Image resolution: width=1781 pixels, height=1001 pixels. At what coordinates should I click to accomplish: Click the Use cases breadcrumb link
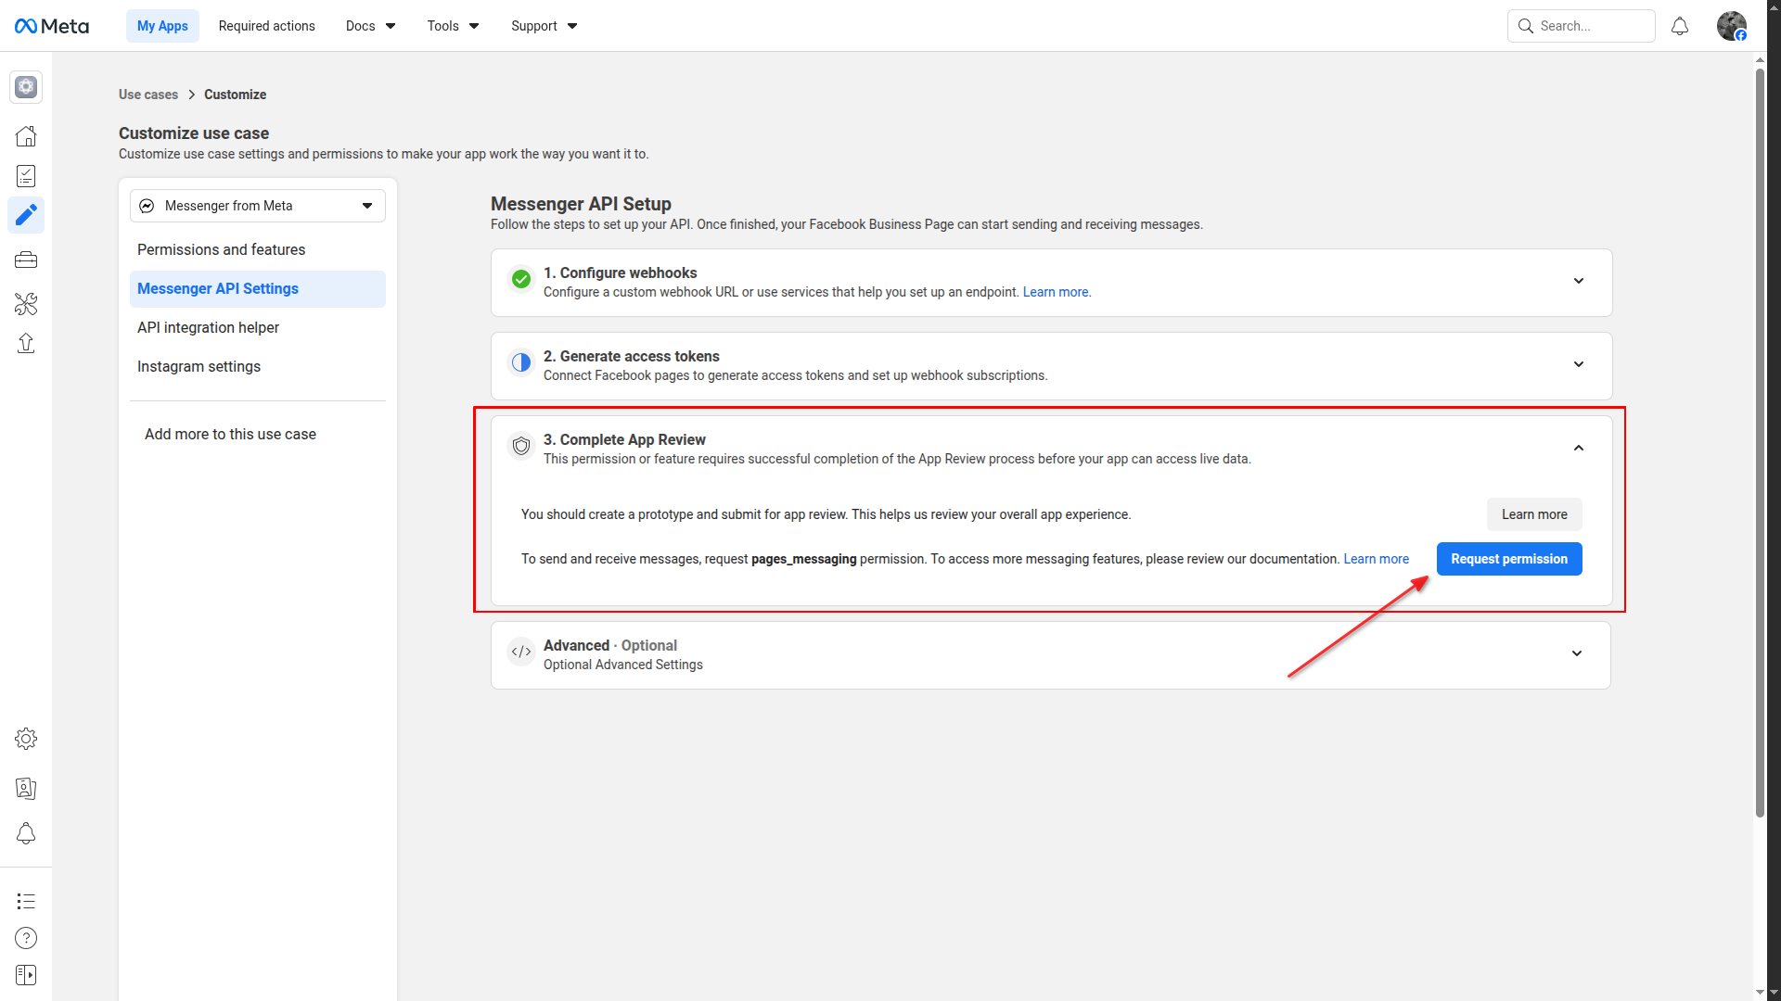click(148, 95)
